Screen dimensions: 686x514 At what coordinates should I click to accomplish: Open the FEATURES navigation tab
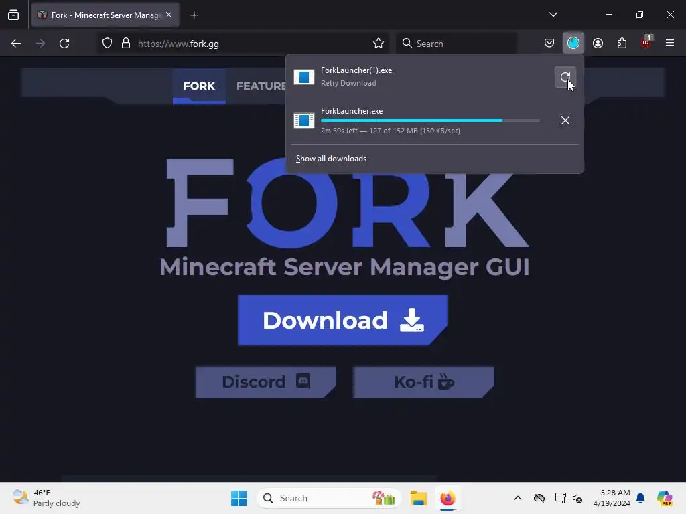[261, 86]
